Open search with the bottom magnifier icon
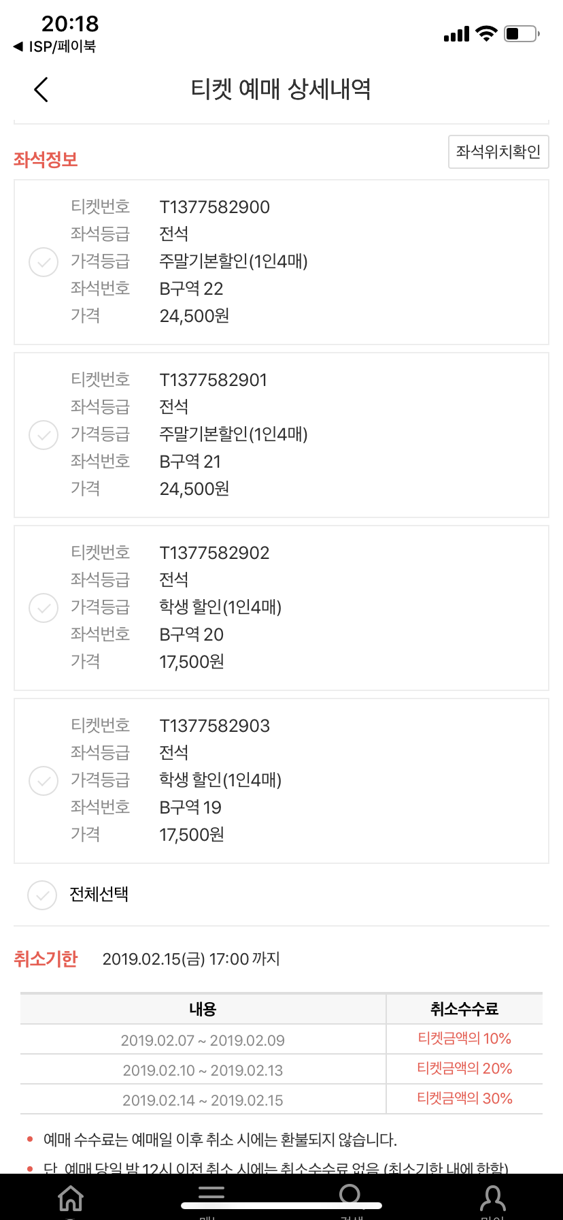Screen dimensions: 563x1220 (350, 1195)
